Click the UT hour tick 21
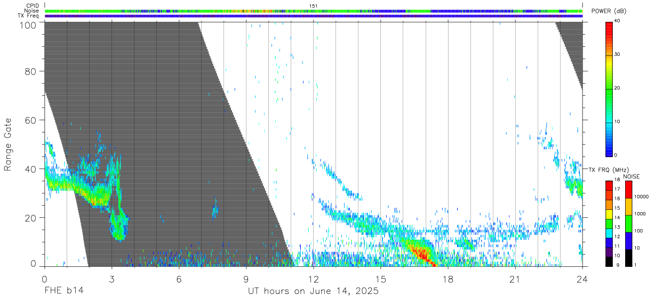The width and height of the screenshot is (655, 302). point(515,279)
